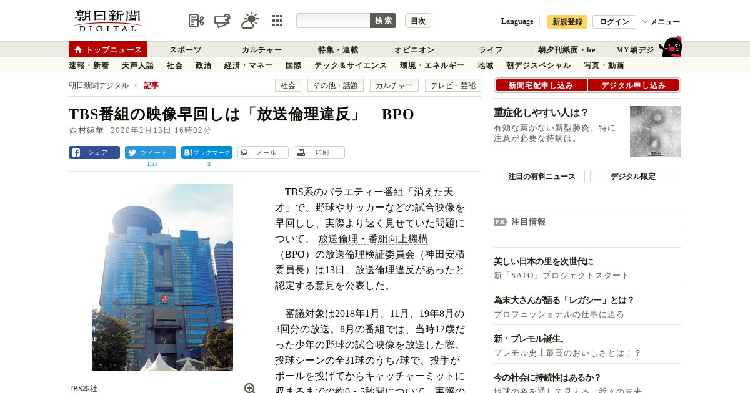750x393 pixels.
Task: Select 写真・動画 submenu item
Action: (x=604, y=65)
